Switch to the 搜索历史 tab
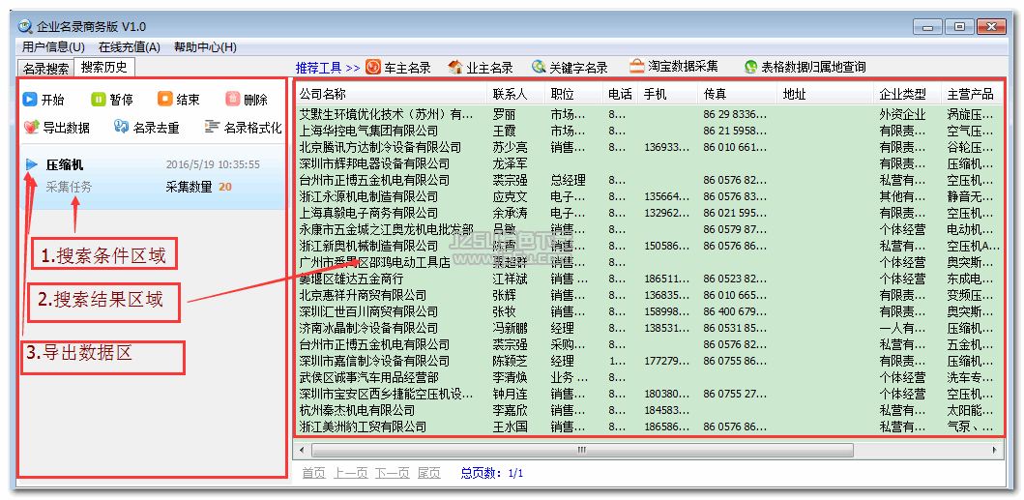1024x500 pixels. pyautogui.click(x=104, y=67)
